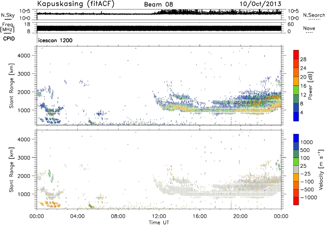Screen dimensions: 325x225
Task: Click the gray band of velocity colorbar
Action: click(296, 170)
